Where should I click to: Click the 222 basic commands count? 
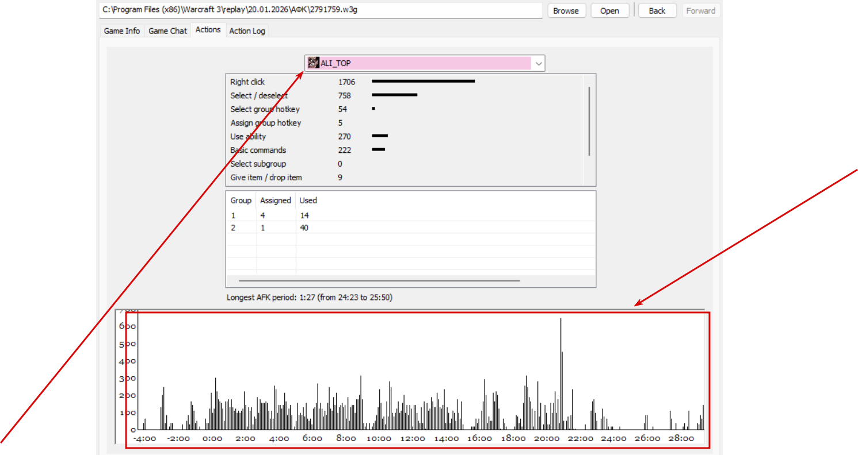(x=345, y=151)
